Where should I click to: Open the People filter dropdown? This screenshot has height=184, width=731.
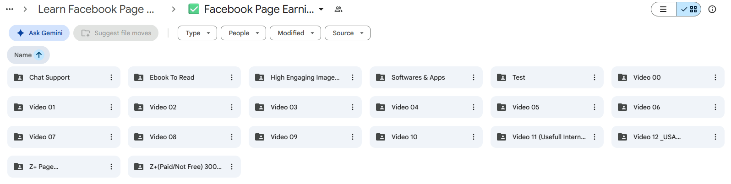243,33
